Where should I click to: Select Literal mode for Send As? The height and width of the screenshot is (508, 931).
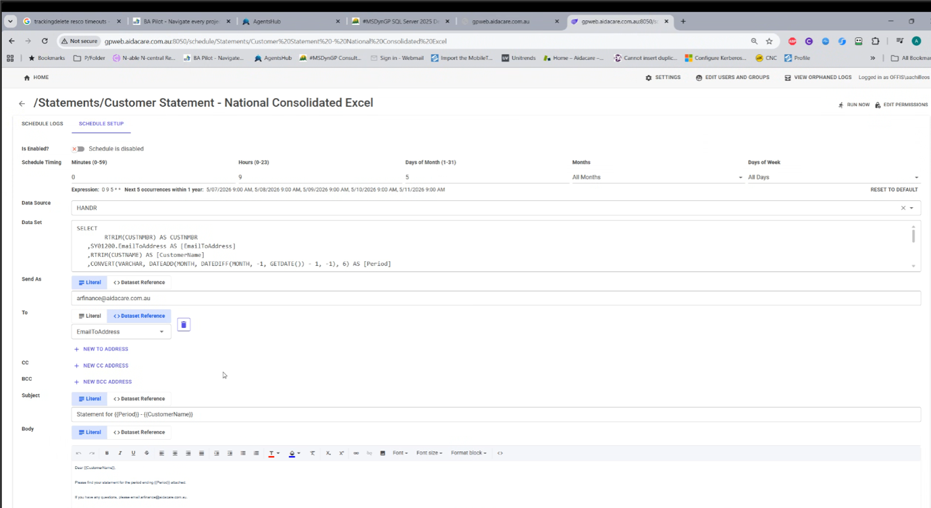tap(89, 283)
